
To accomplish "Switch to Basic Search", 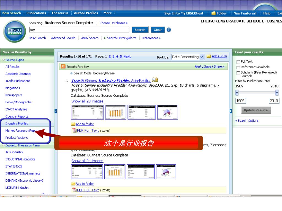I will coord(37,38).
